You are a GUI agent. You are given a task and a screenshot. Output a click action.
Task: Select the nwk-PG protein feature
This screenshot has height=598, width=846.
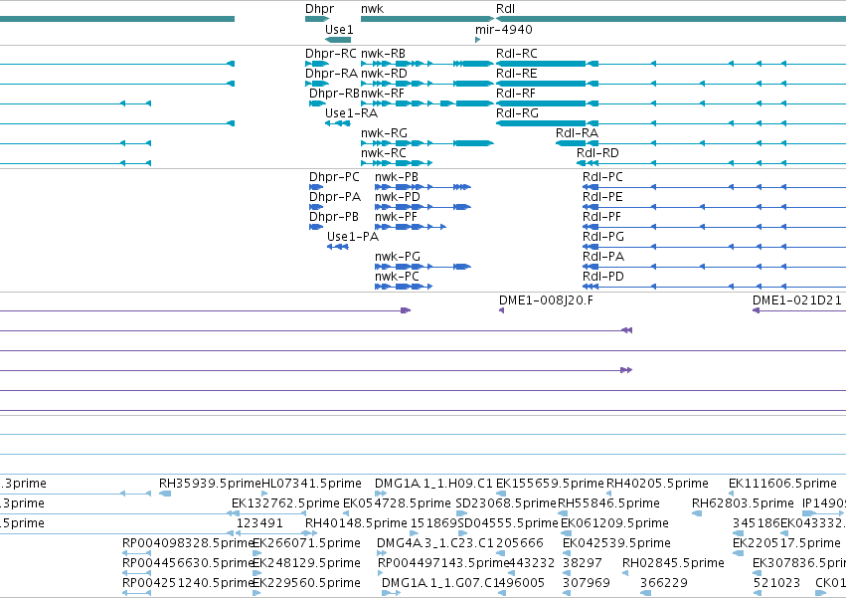pos(423,267)
